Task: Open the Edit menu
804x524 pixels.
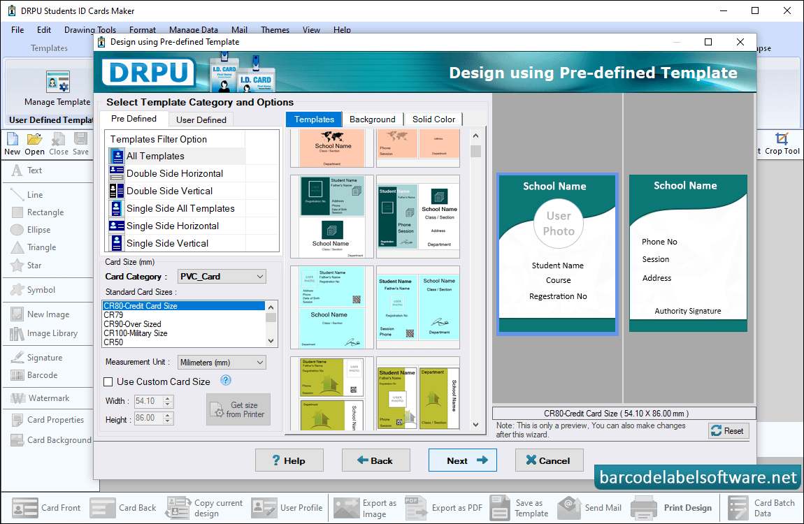Action: 43,30
